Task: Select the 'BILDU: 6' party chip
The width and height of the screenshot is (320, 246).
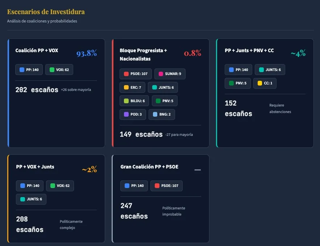Action: click(x=134, y=101)
